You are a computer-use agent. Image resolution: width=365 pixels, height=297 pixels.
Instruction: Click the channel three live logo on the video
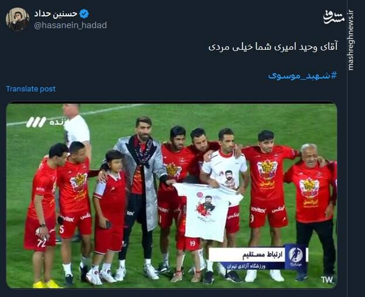pos(36,122)
